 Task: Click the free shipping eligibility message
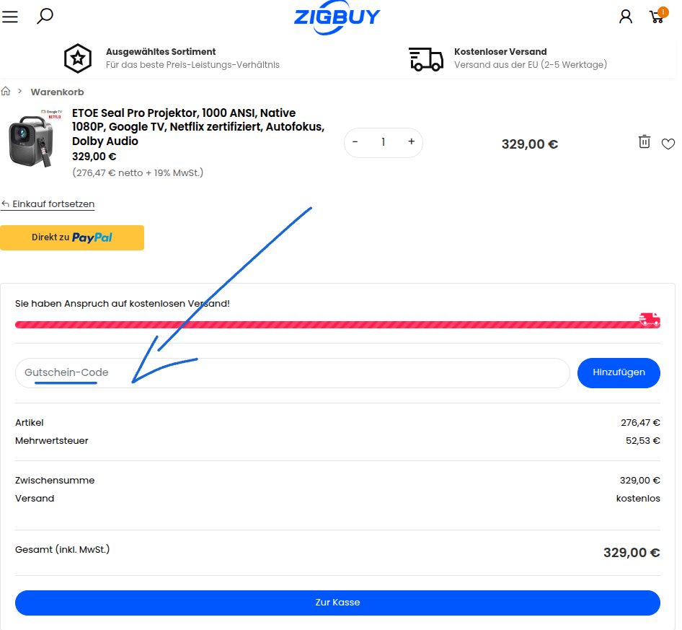point(123,304)
